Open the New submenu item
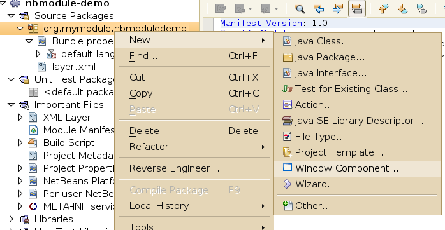Image resolution: width=445 pixels, height=230 pixels. click(x=194, y=40)
